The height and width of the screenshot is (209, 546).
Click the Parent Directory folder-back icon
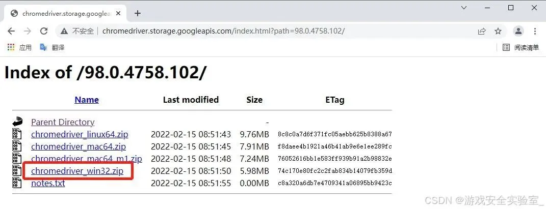(x=17, y=122)
